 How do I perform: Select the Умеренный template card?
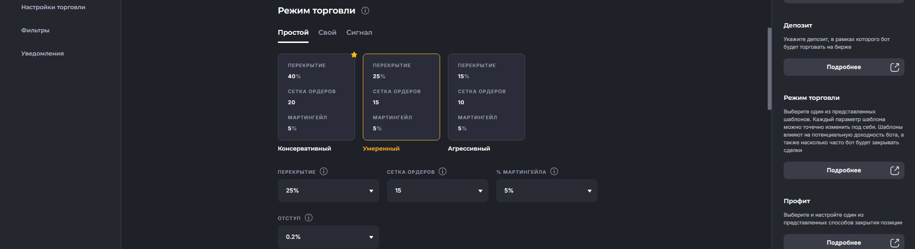pyautogui.click(x=401, y=97)
